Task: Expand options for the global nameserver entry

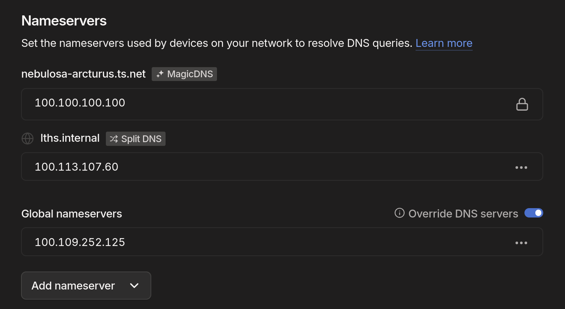Action: (521, 242)
